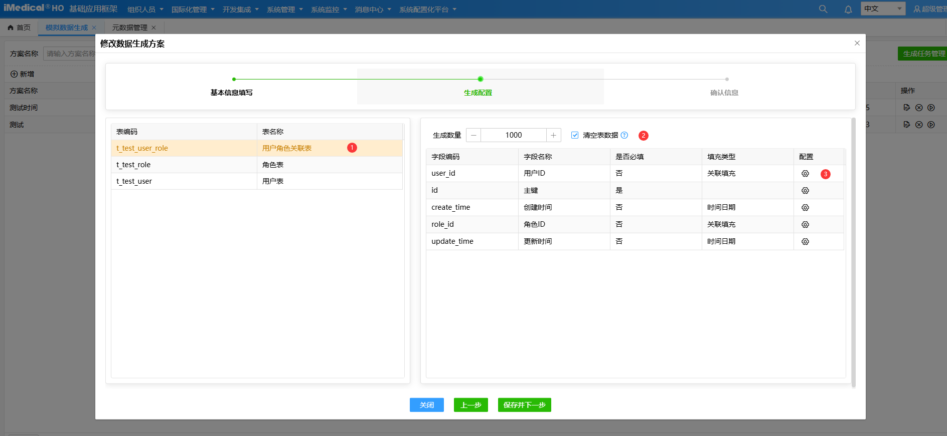Click the 上一步 button
Viewport: 947px width, 436px height.
click(470, 405)
